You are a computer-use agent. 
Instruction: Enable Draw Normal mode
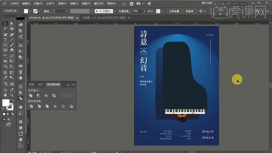coord(4,119)
